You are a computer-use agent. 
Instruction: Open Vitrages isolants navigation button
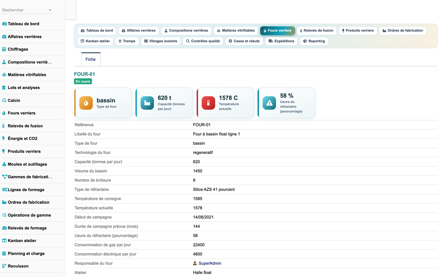point(161,41)
